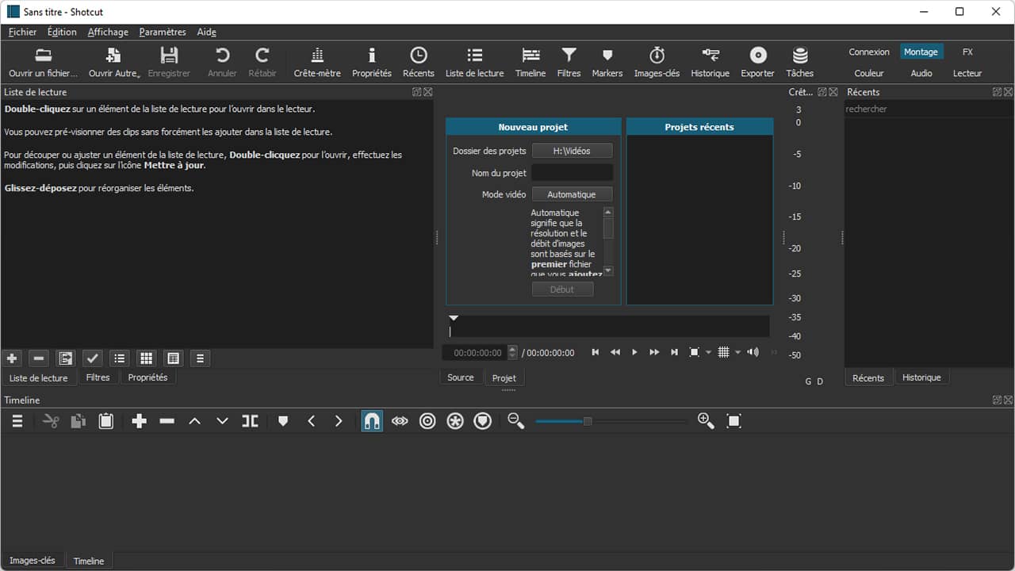1015x571 pixels.
Task: Zoom out timeline with minus magnifier
Action: 516,421
